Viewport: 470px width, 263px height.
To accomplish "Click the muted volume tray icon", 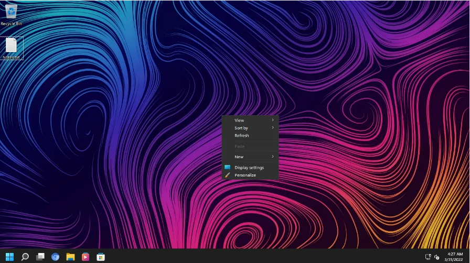I will tap(437, 257).
